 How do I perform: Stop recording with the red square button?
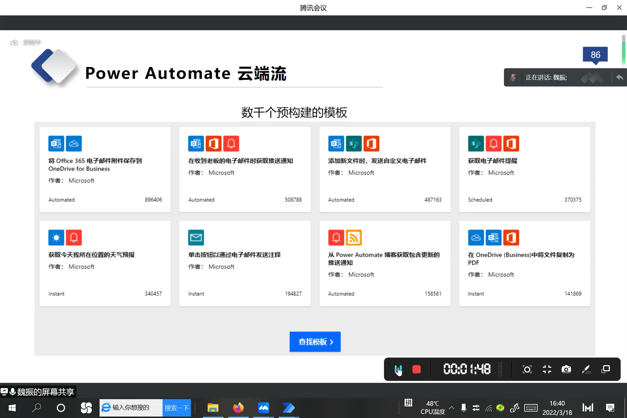tap(416, 369)
